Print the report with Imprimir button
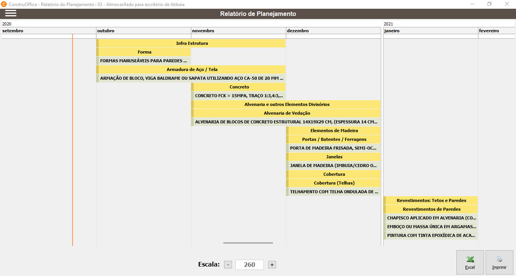 coord(499,262)
